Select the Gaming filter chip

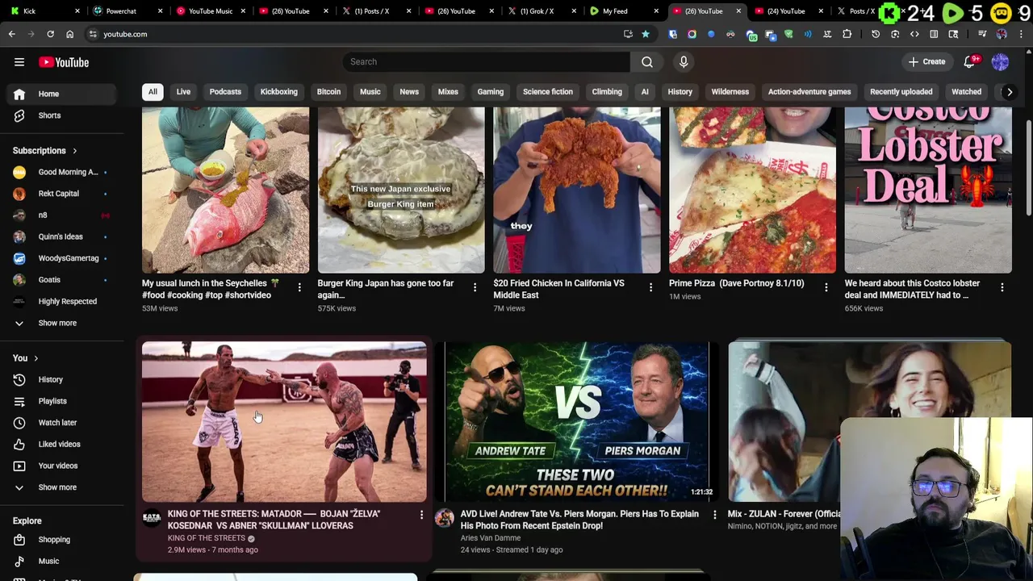(490, 92)
